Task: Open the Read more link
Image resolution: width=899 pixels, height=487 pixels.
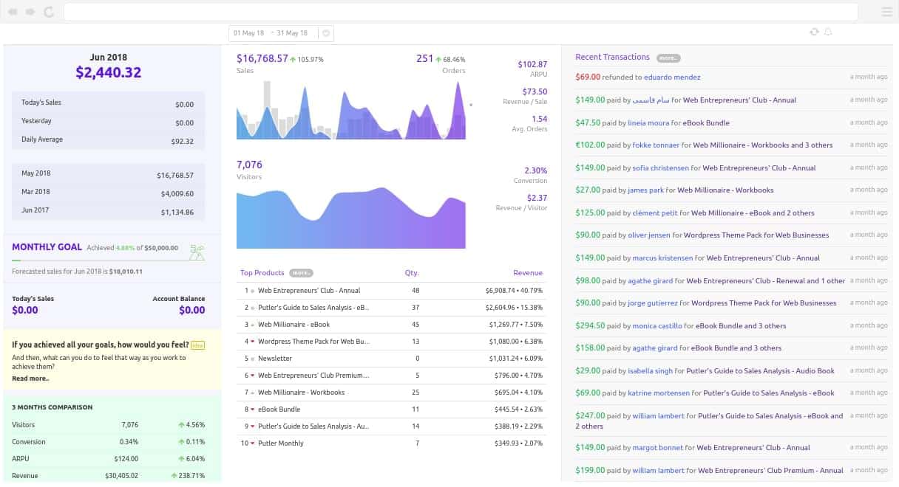Action: point(30,379)
